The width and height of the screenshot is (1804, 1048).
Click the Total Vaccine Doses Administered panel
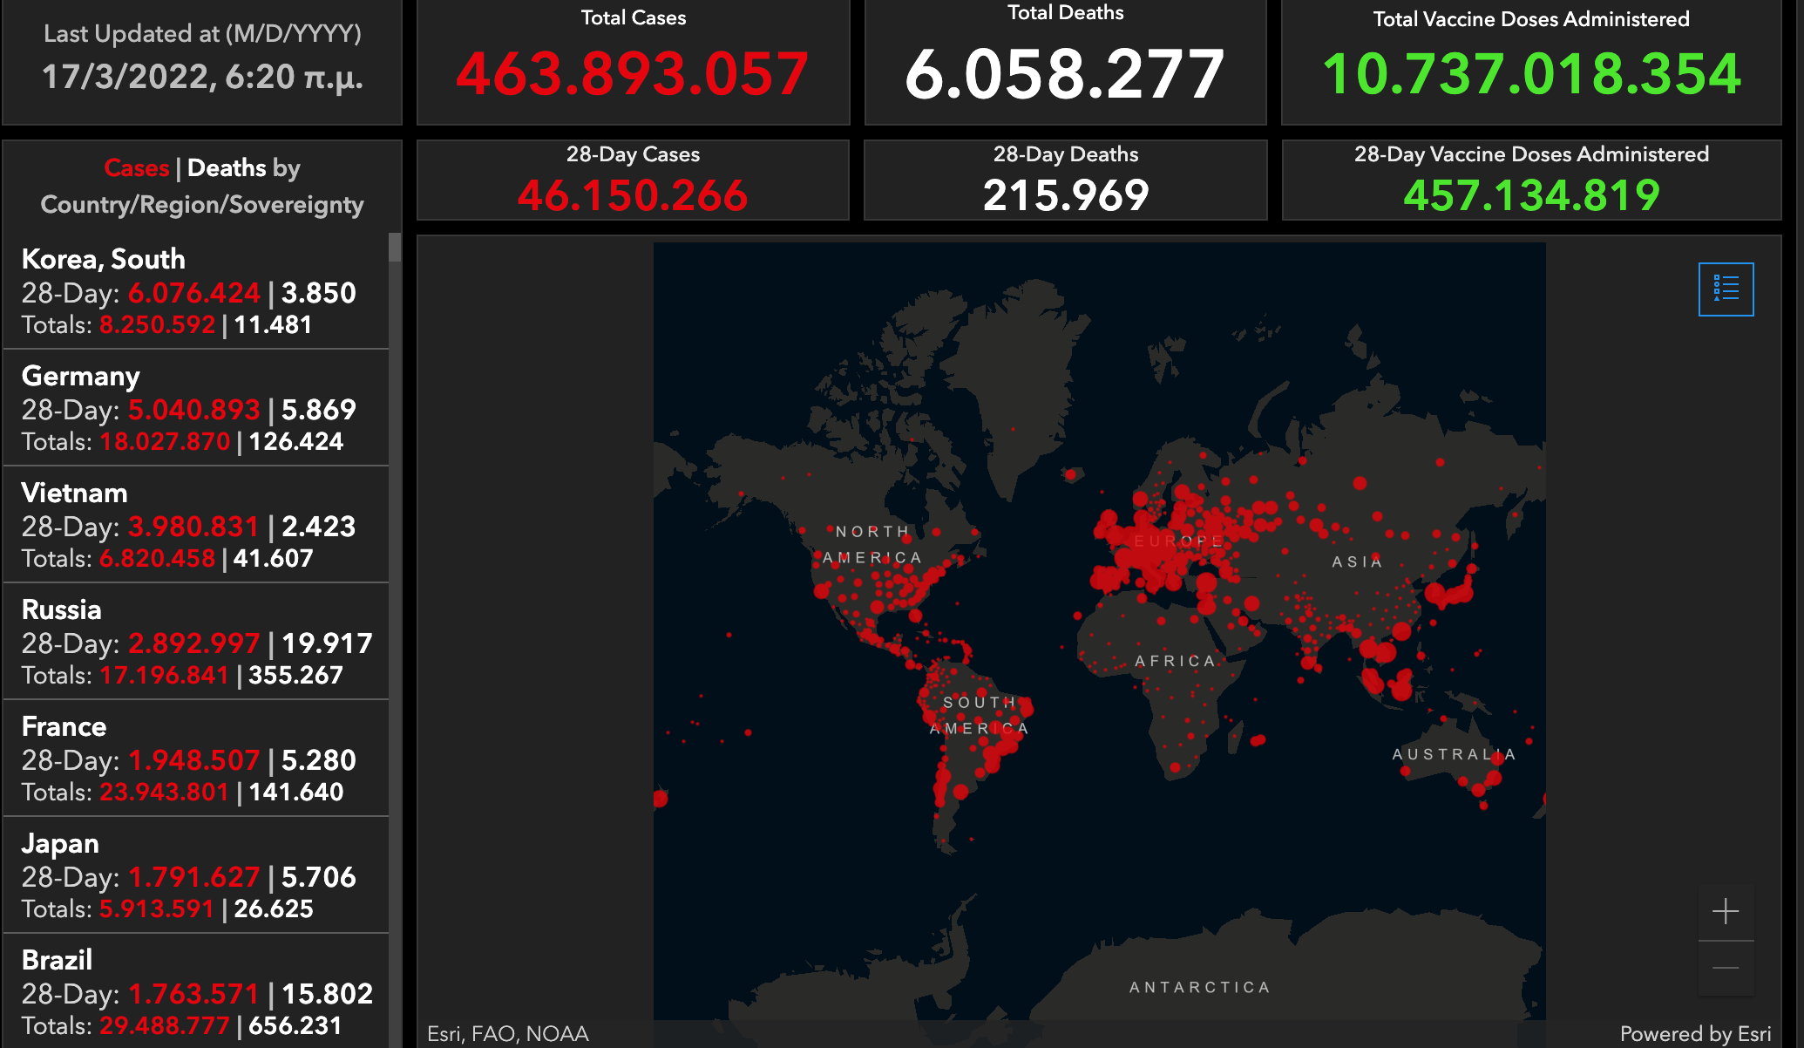tap(1530, 61)
